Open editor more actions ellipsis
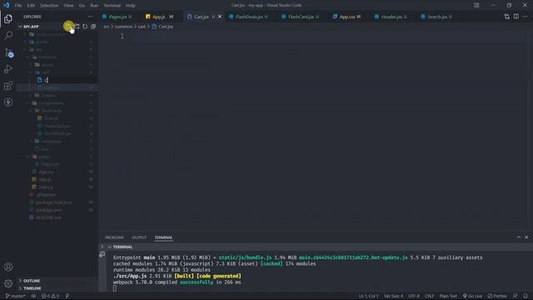Image resolution: width=533 pixels, height=300 pixels. point(526,17)
